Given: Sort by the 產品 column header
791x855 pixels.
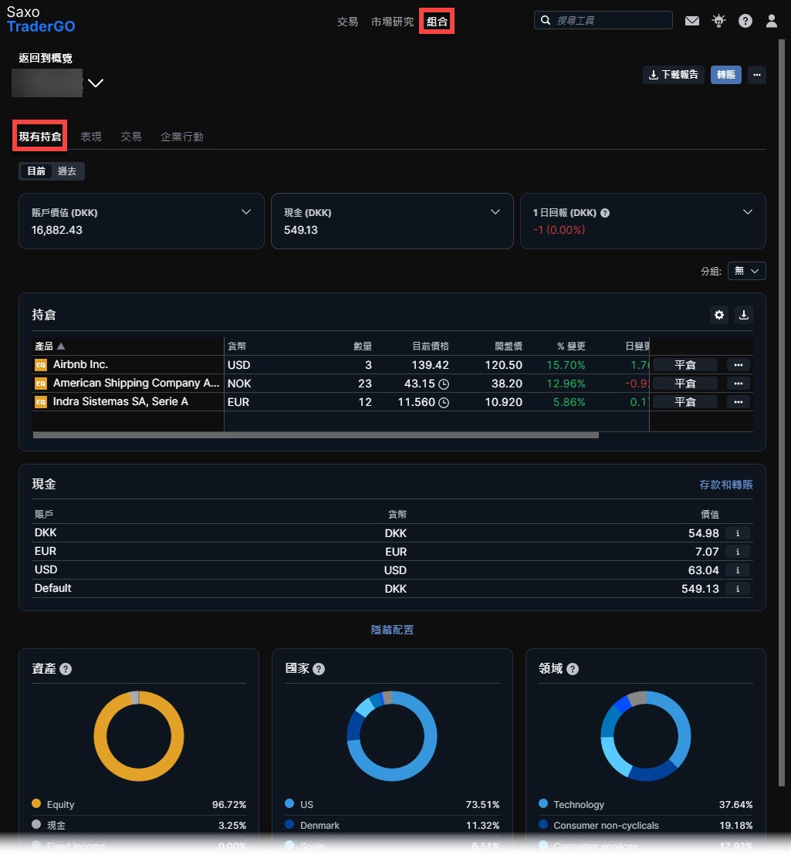Looking at the screenshot, I should coord(49,346).
